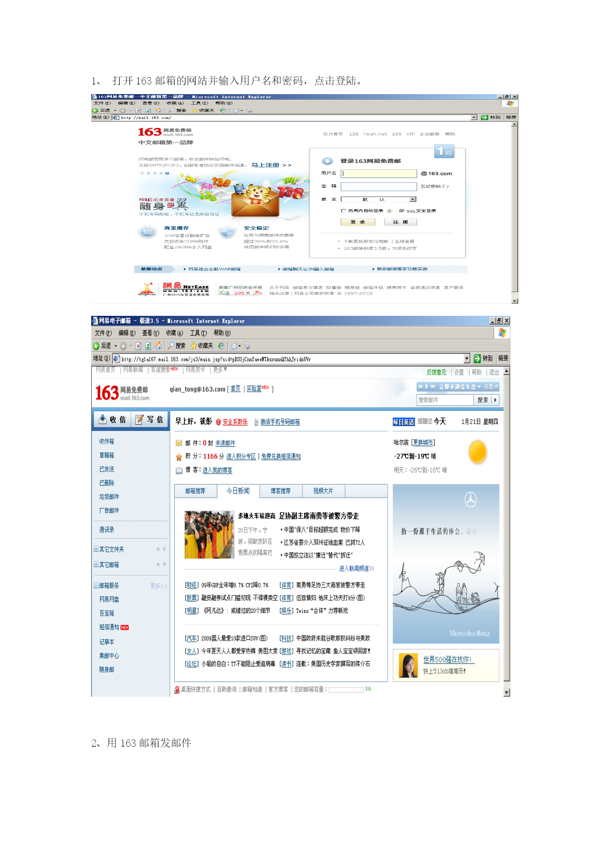
Task: Click the 写信 compose mail button
Action: (149, 420)
